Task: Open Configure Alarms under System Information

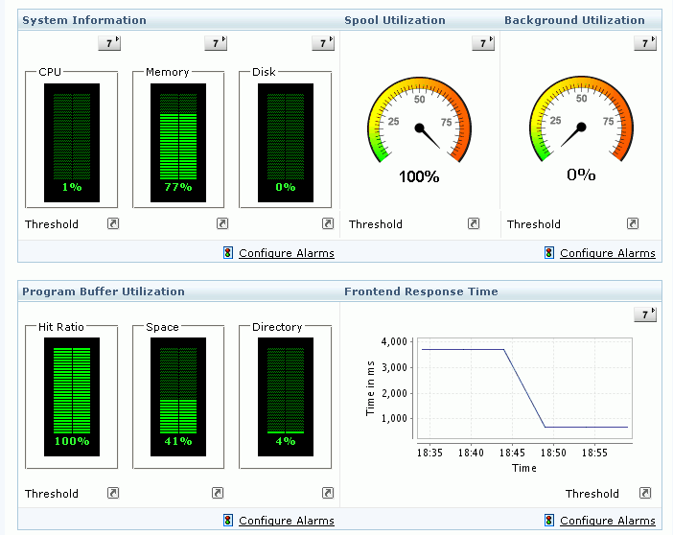Action: coord(287,253)
